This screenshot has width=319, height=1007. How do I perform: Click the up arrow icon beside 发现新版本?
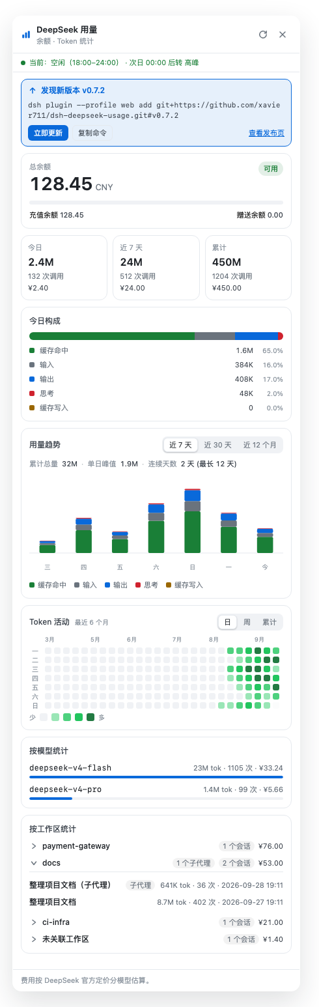click(33, 91)
